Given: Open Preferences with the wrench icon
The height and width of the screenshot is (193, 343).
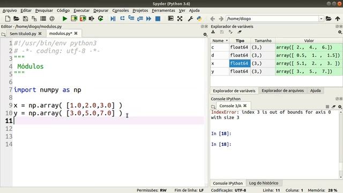Looking at the screenshot, I should [190, 19].
